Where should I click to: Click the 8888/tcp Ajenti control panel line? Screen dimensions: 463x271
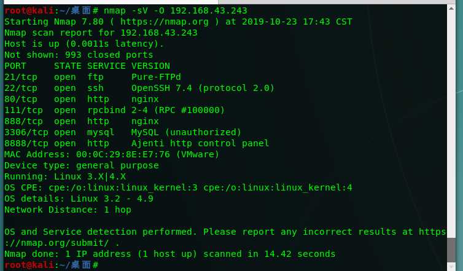tap(136, 143)
